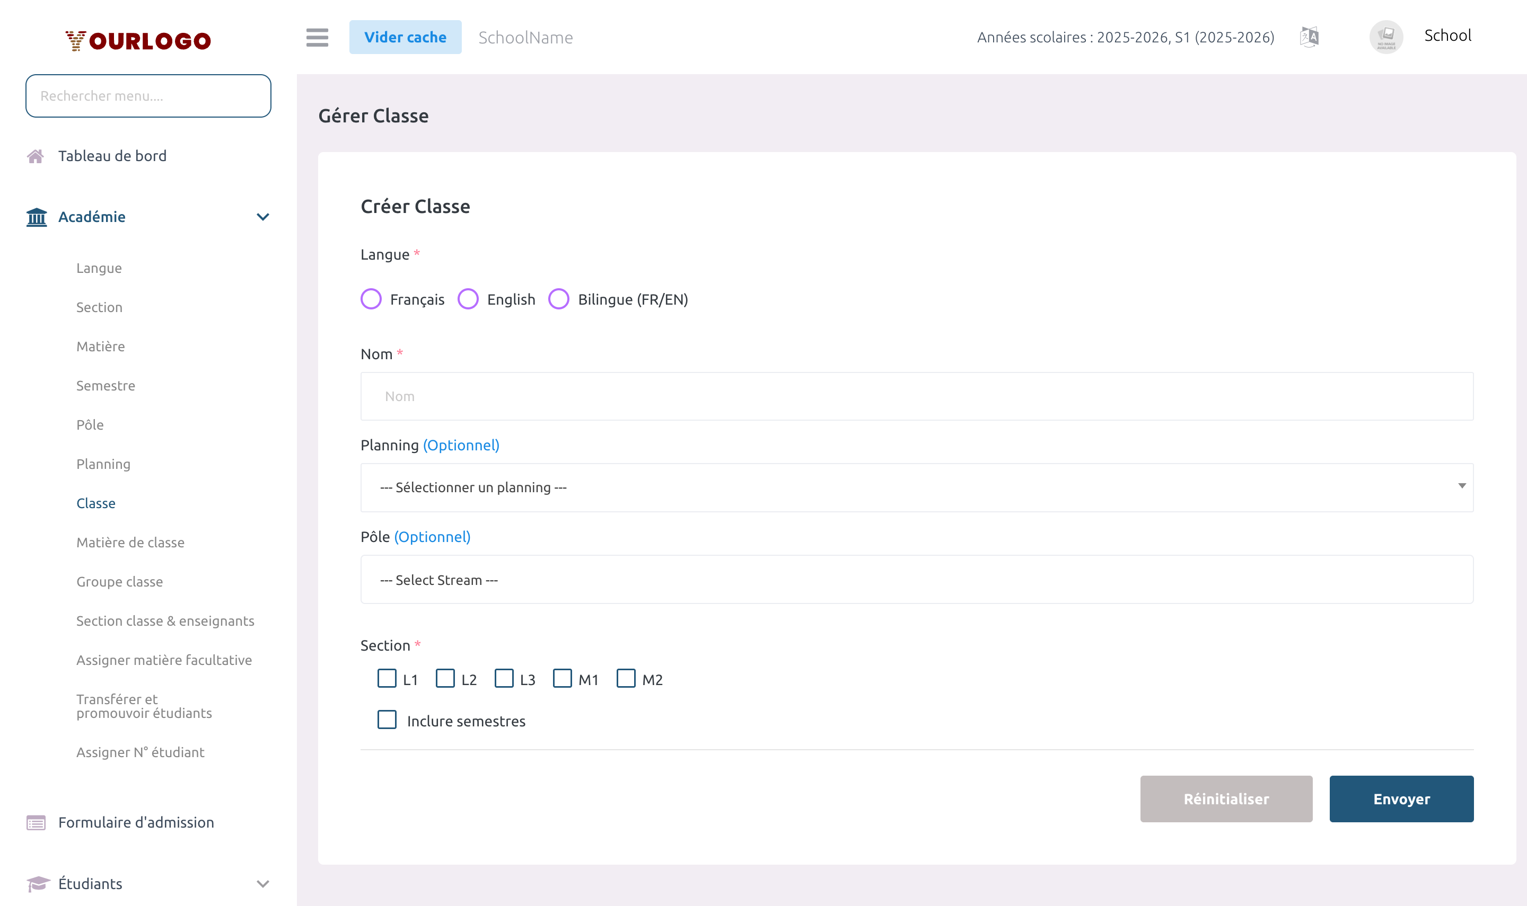Image resolution: width=1527 pixels, height=906 pixels.
Task: Click the Académie building icon
Action: coord(36,217)
